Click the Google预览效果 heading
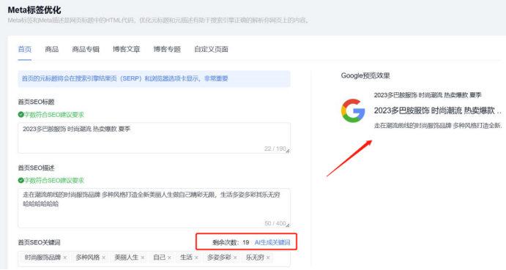 coord(365,76)
